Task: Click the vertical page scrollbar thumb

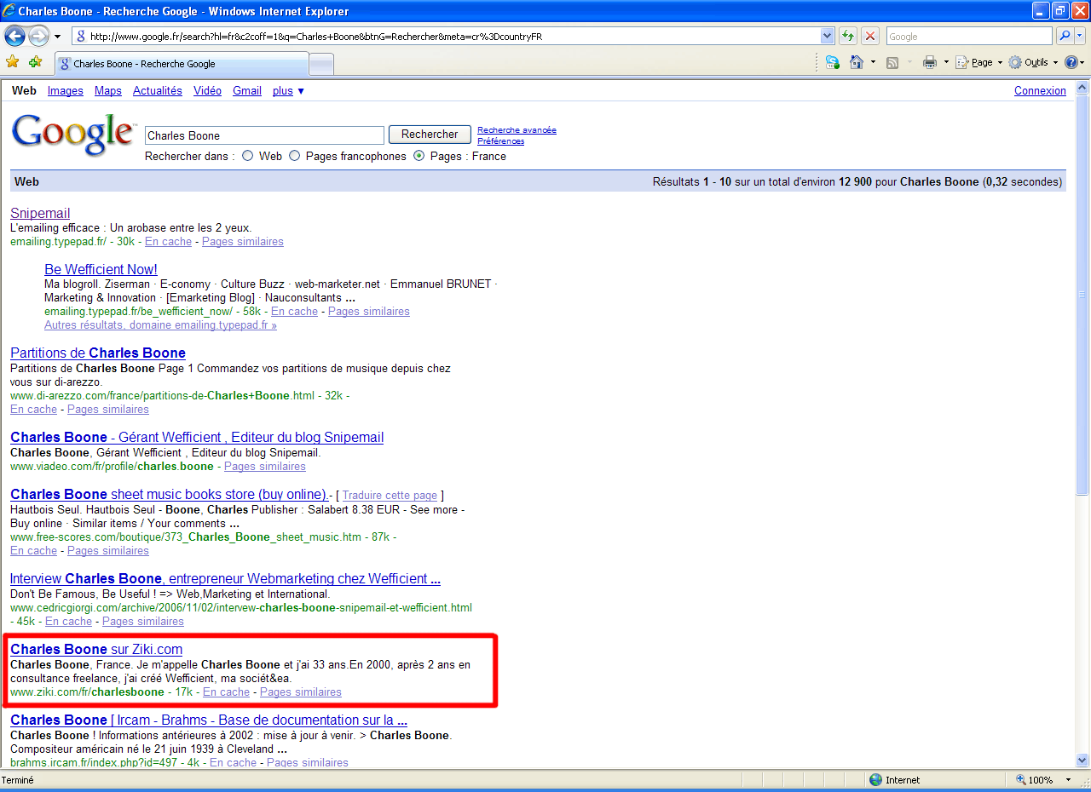Action: coord(1082,294)
